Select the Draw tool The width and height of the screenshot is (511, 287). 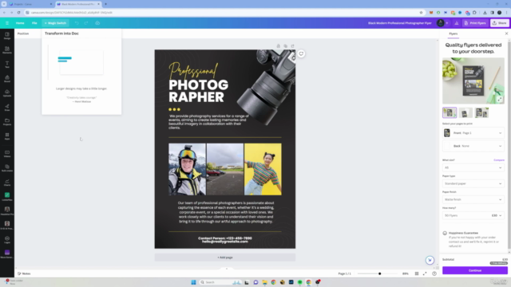[x=7, y=107]
